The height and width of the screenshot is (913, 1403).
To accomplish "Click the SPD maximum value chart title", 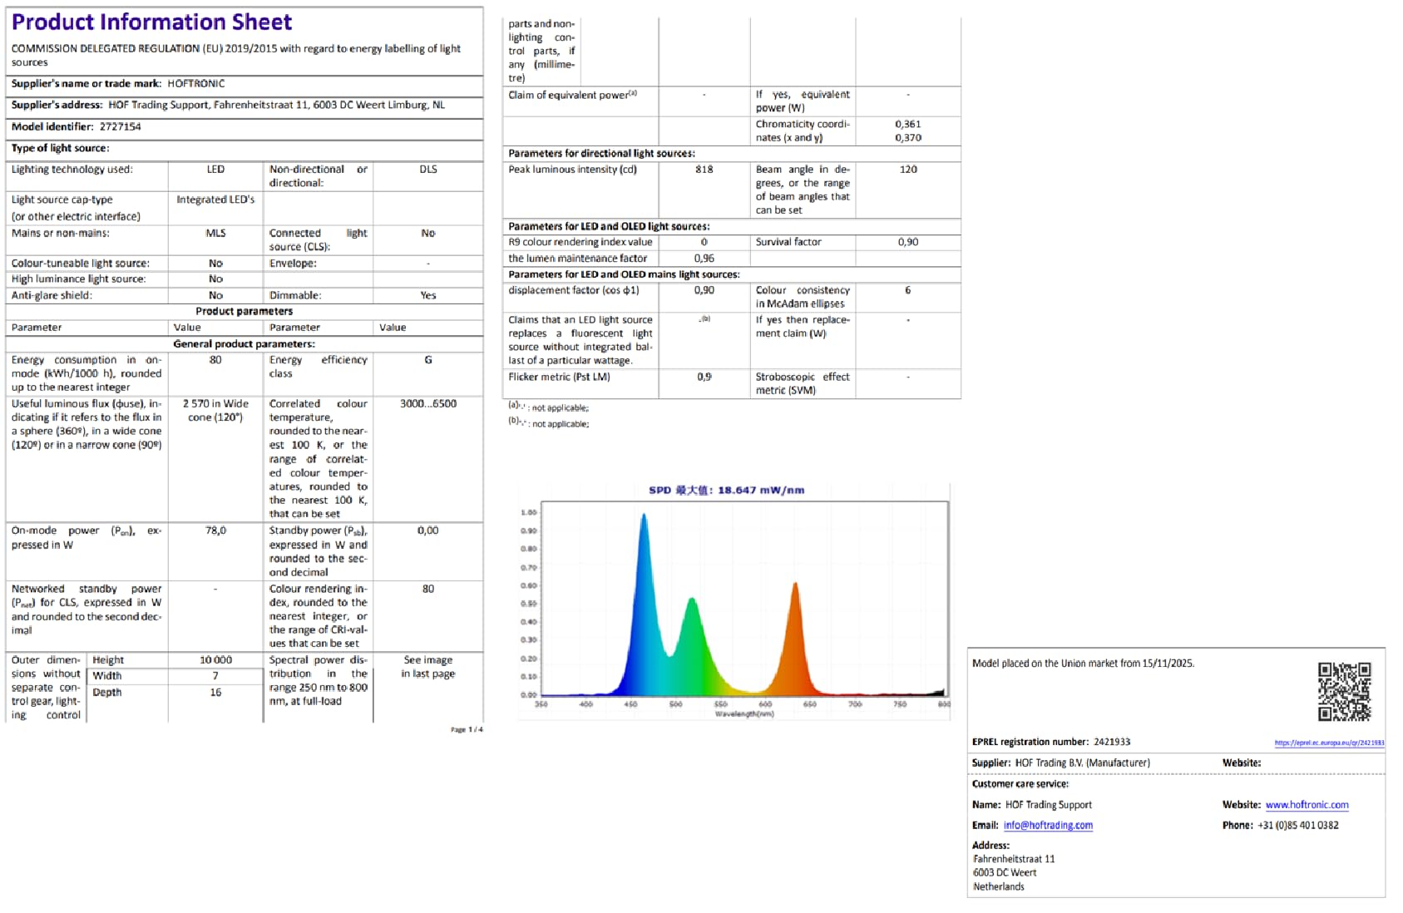I will [x=726, y=490].
